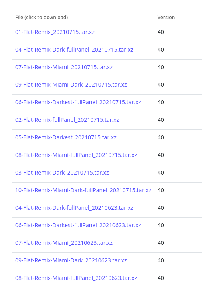Open 04-Flat-Remix-Dark-fullPanel_20210715.tar.xz link
202x288 pixels.
pyautogui.click(x=74, y=50)
